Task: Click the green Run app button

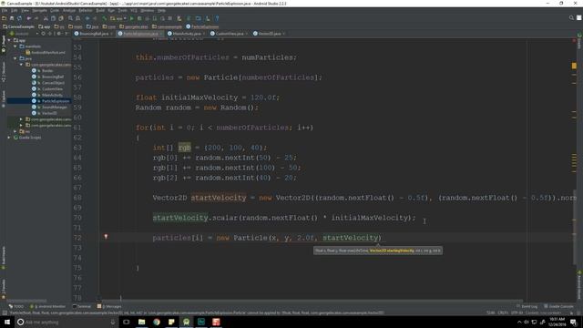Action: coord(131,18)
